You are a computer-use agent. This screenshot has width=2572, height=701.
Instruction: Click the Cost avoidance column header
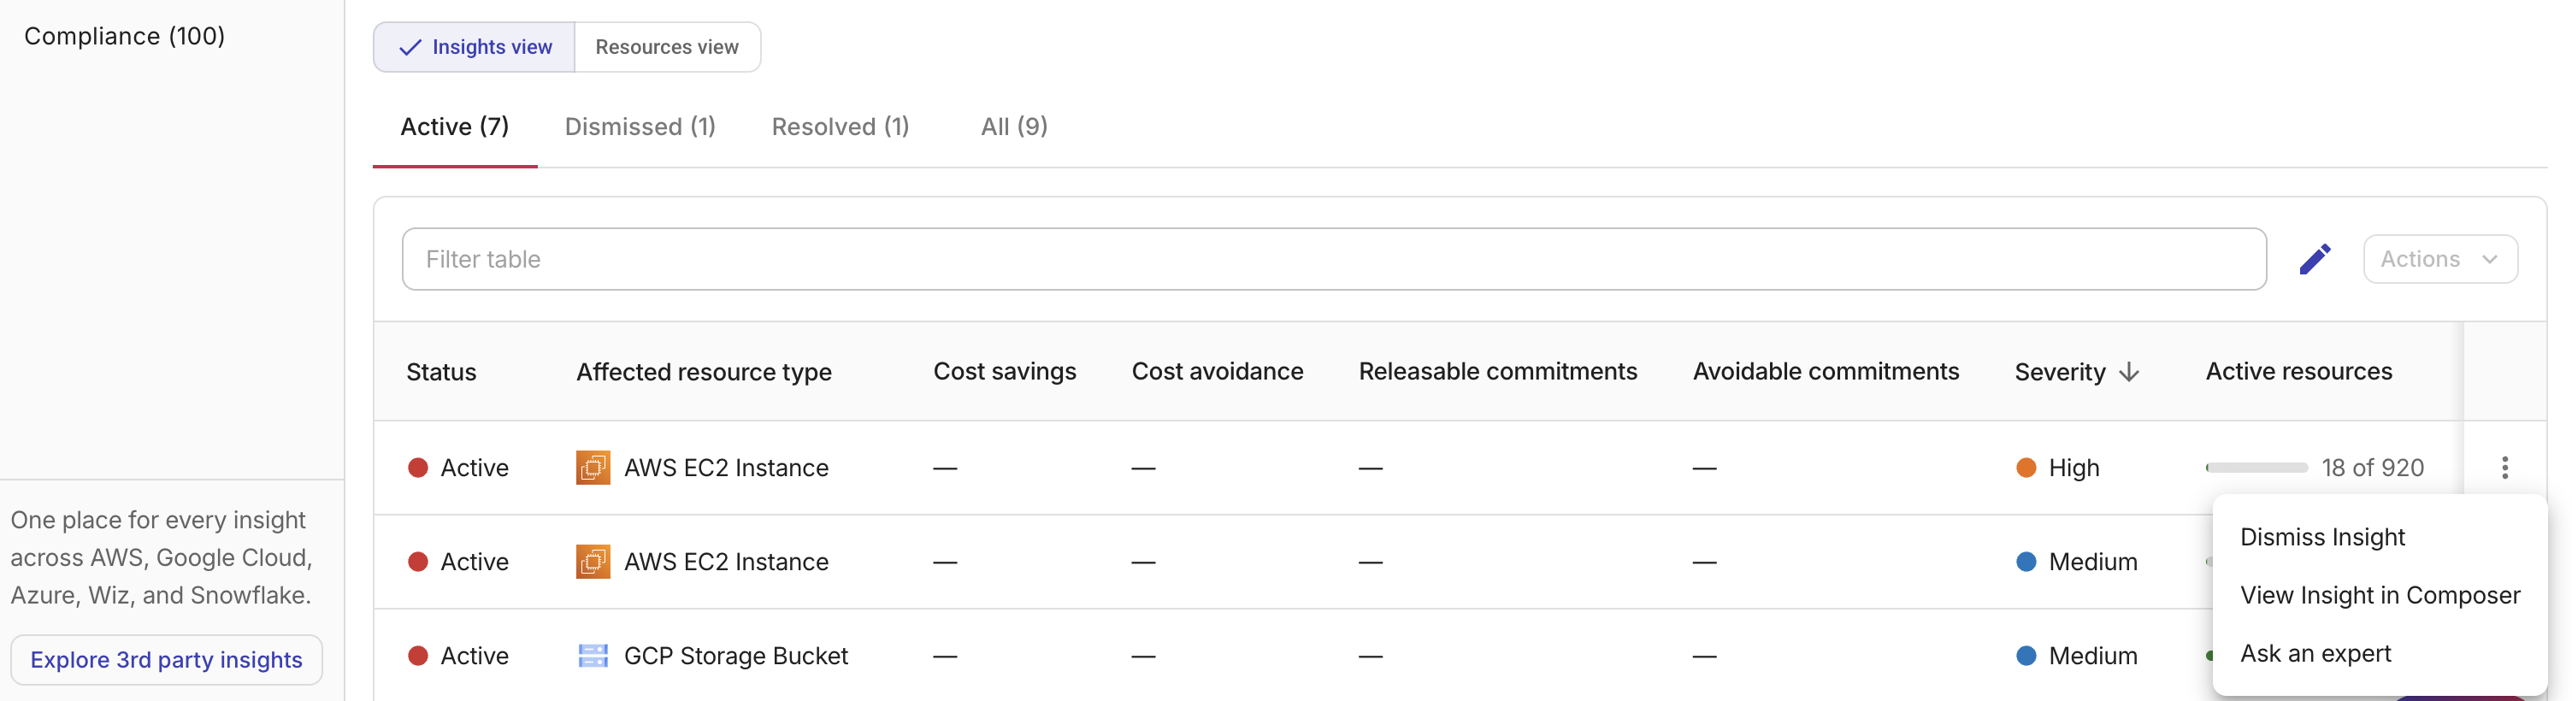coord(1217,372)
